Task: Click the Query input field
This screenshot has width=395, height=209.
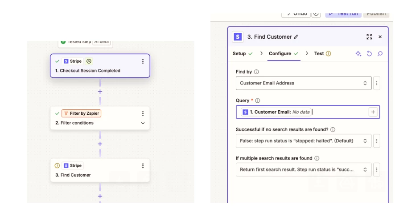Action: click(308, 112)
